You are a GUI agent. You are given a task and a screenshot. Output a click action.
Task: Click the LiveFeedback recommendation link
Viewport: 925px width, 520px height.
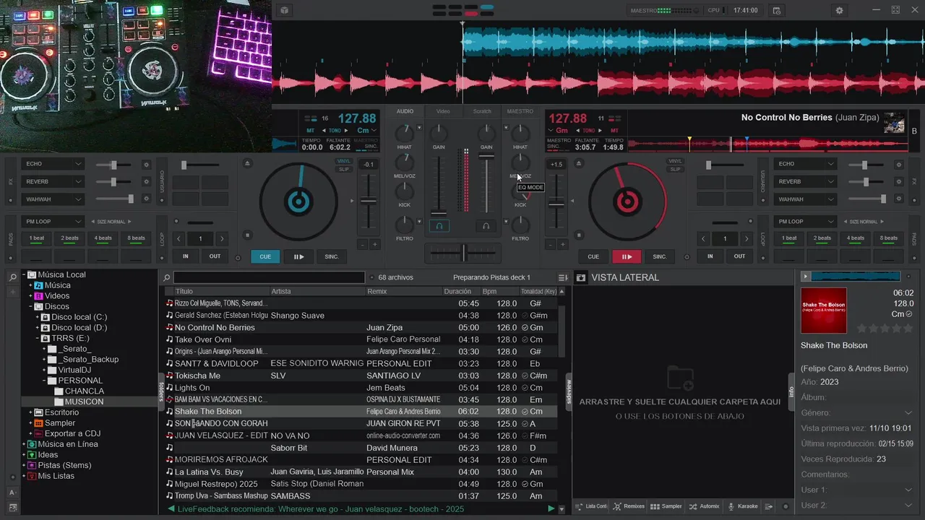(321, 509)
